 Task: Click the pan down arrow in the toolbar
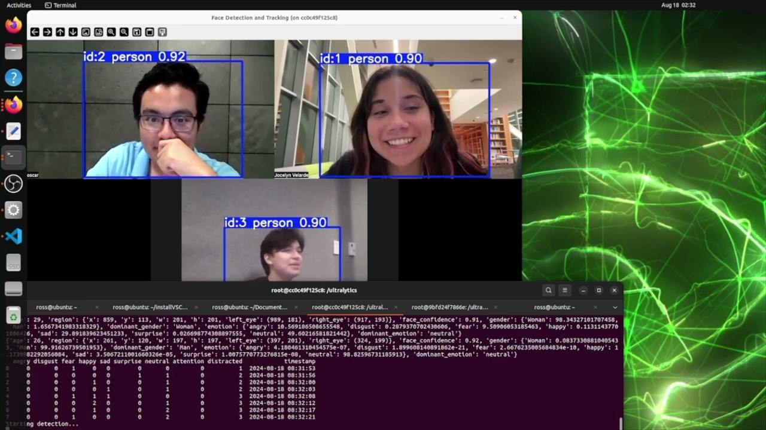tap(73, 32)
